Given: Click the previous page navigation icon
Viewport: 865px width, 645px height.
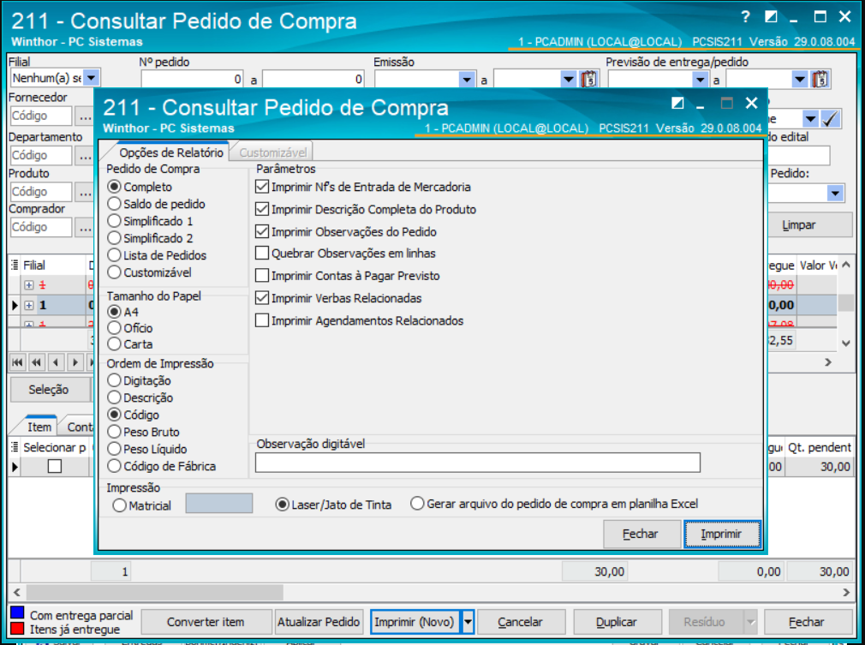Looking at the screenshot, I should click(x=37, y=362).
